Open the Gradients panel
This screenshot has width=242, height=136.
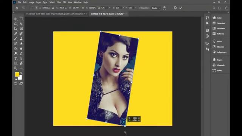pos(219,29)
